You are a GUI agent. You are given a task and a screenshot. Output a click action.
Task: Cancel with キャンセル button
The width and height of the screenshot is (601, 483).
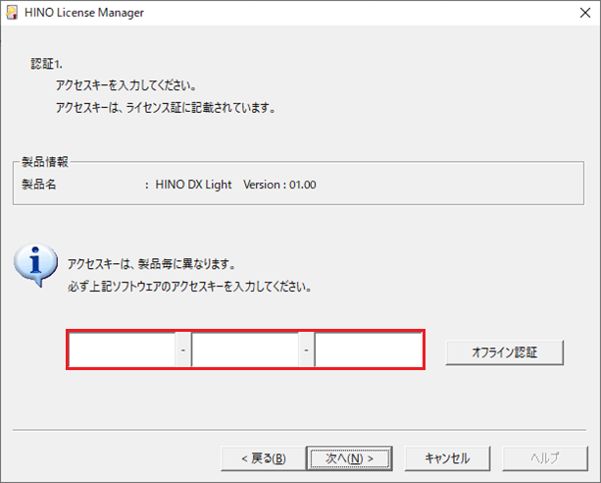(x=447, y=458)
